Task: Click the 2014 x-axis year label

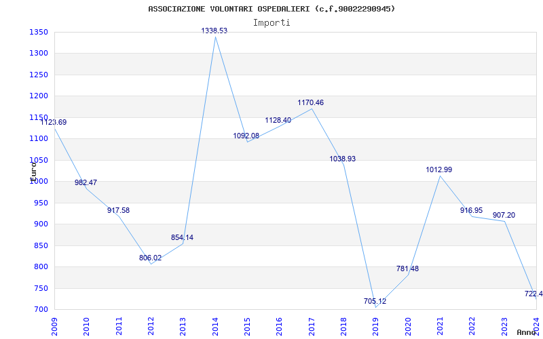Action: (x=215, y=327)
